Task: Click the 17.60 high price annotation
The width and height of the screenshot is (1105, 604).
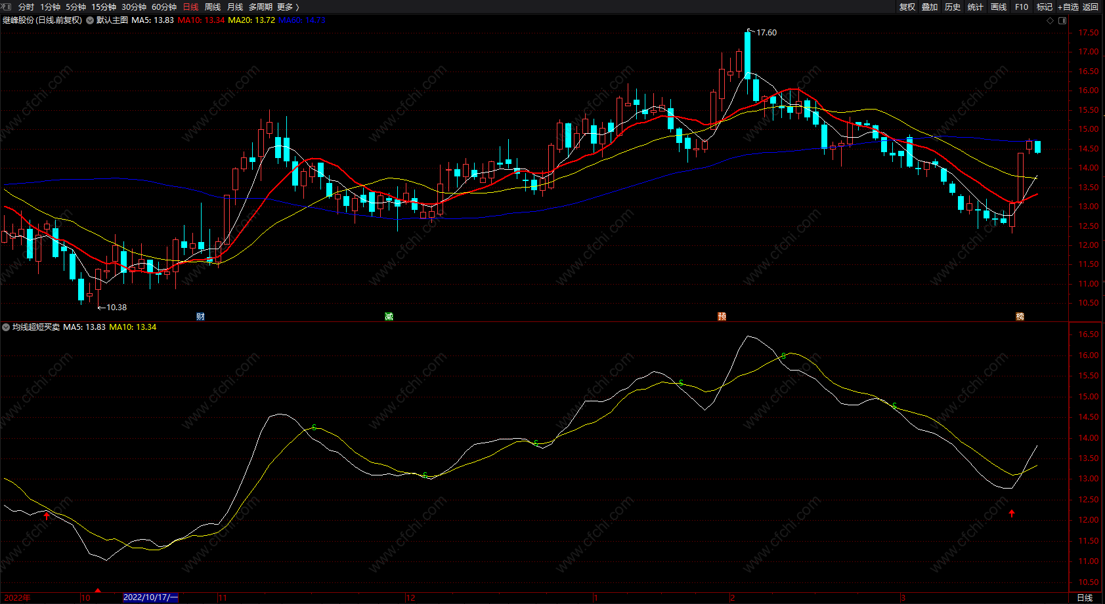Action: click(x=766, y=33)
